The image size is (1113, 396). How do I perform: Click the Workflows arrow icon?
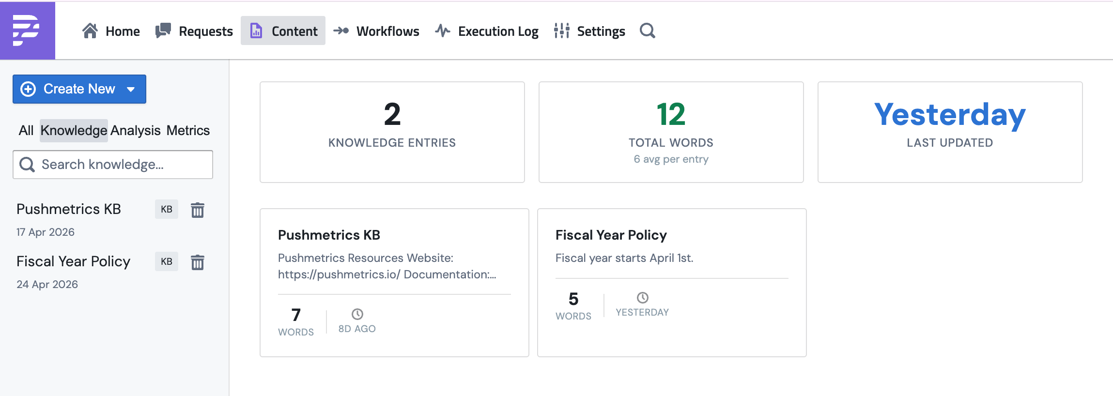coord(341,30)
